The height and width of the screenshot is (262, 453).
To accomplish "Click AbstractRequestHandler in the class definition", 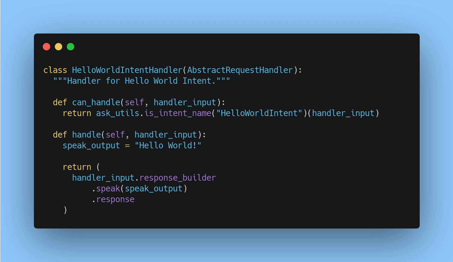I will pyautogui.click(x=240, y=70).
